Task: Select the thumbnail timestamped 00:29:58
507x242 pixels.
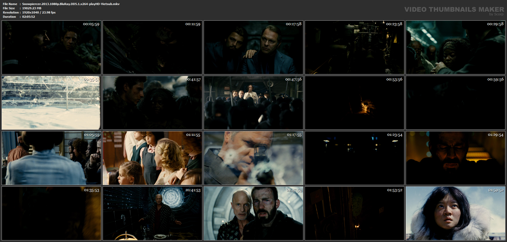Action: 455,47
